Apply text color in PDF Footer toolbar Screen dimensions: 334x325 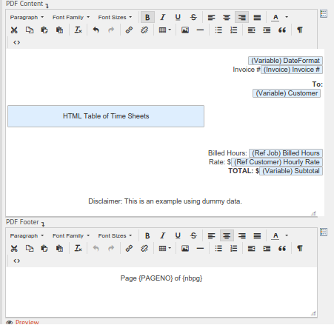tap(275, 235)
